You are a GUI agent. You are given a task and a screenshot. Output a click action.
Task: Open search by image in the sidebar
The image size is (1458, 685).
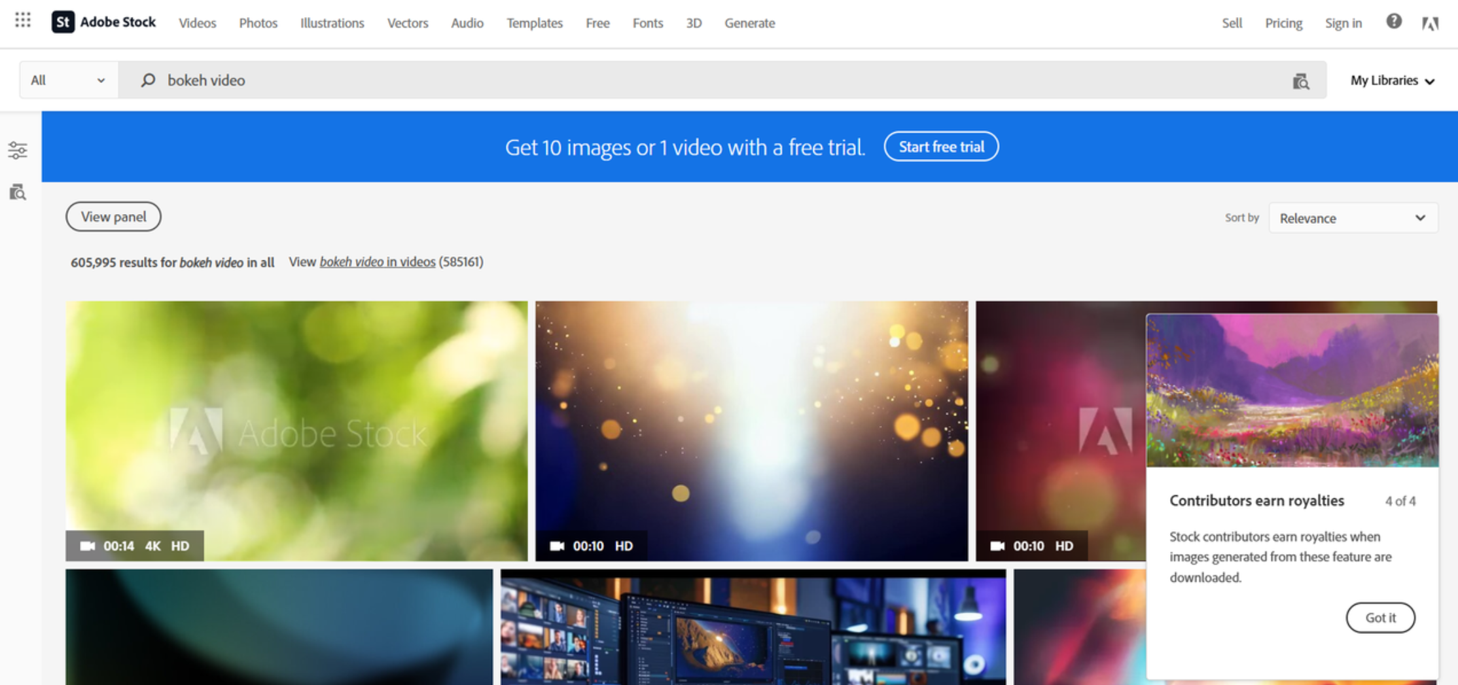pos(18,192)
